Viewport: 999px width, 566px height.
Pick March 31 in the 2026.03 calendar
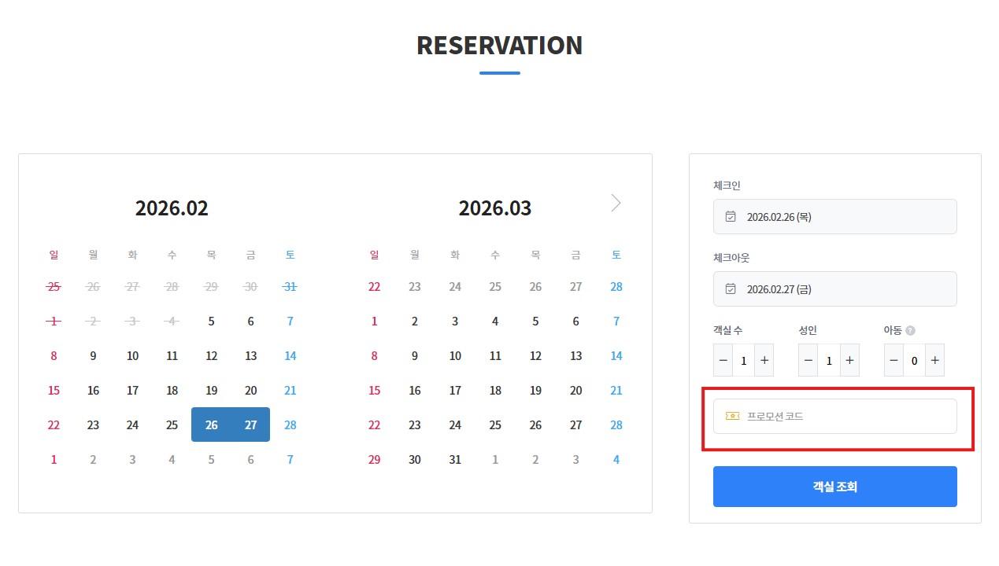click(x=455, y=460)
